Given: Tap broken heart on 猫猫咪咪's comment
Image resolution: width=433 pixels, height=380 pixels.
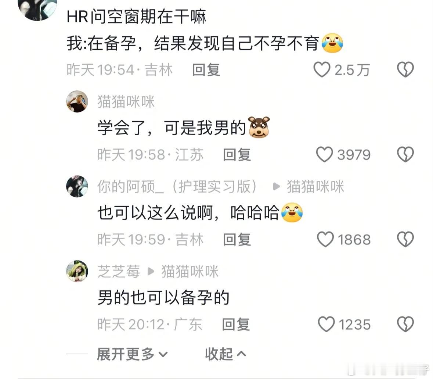Looking at the screenshot, I should (x=405, y=154).
